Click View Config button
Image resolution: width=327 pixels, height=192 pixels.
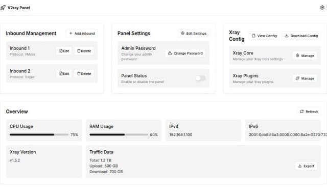264,36
